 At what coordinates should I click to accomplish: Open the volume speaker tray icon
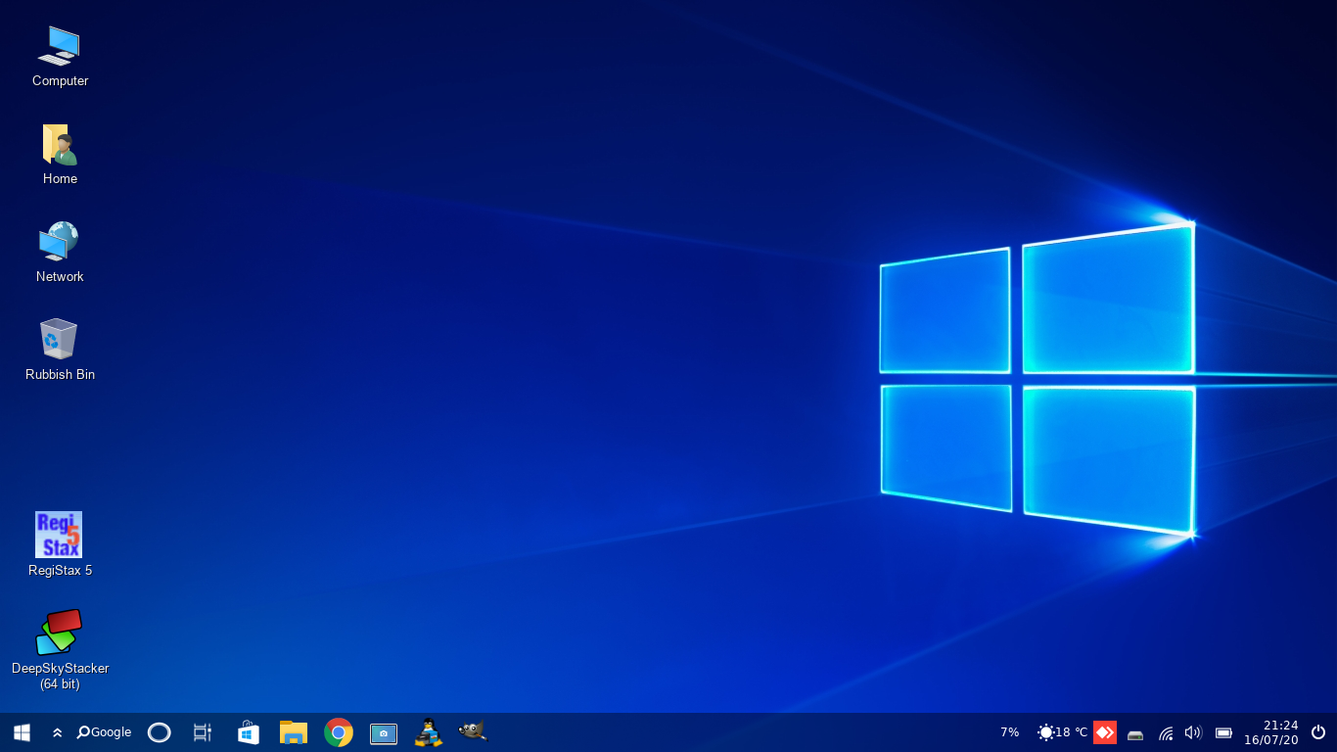[1193, 732]
